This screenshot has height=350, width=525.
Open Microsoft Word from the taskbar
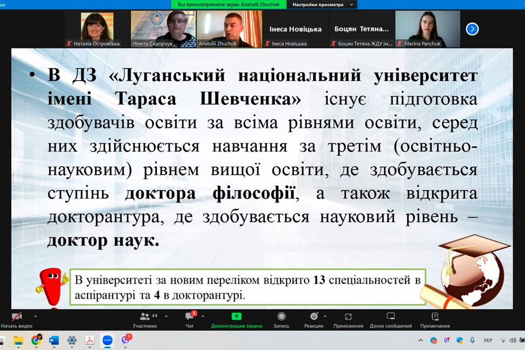click(54, 340)
